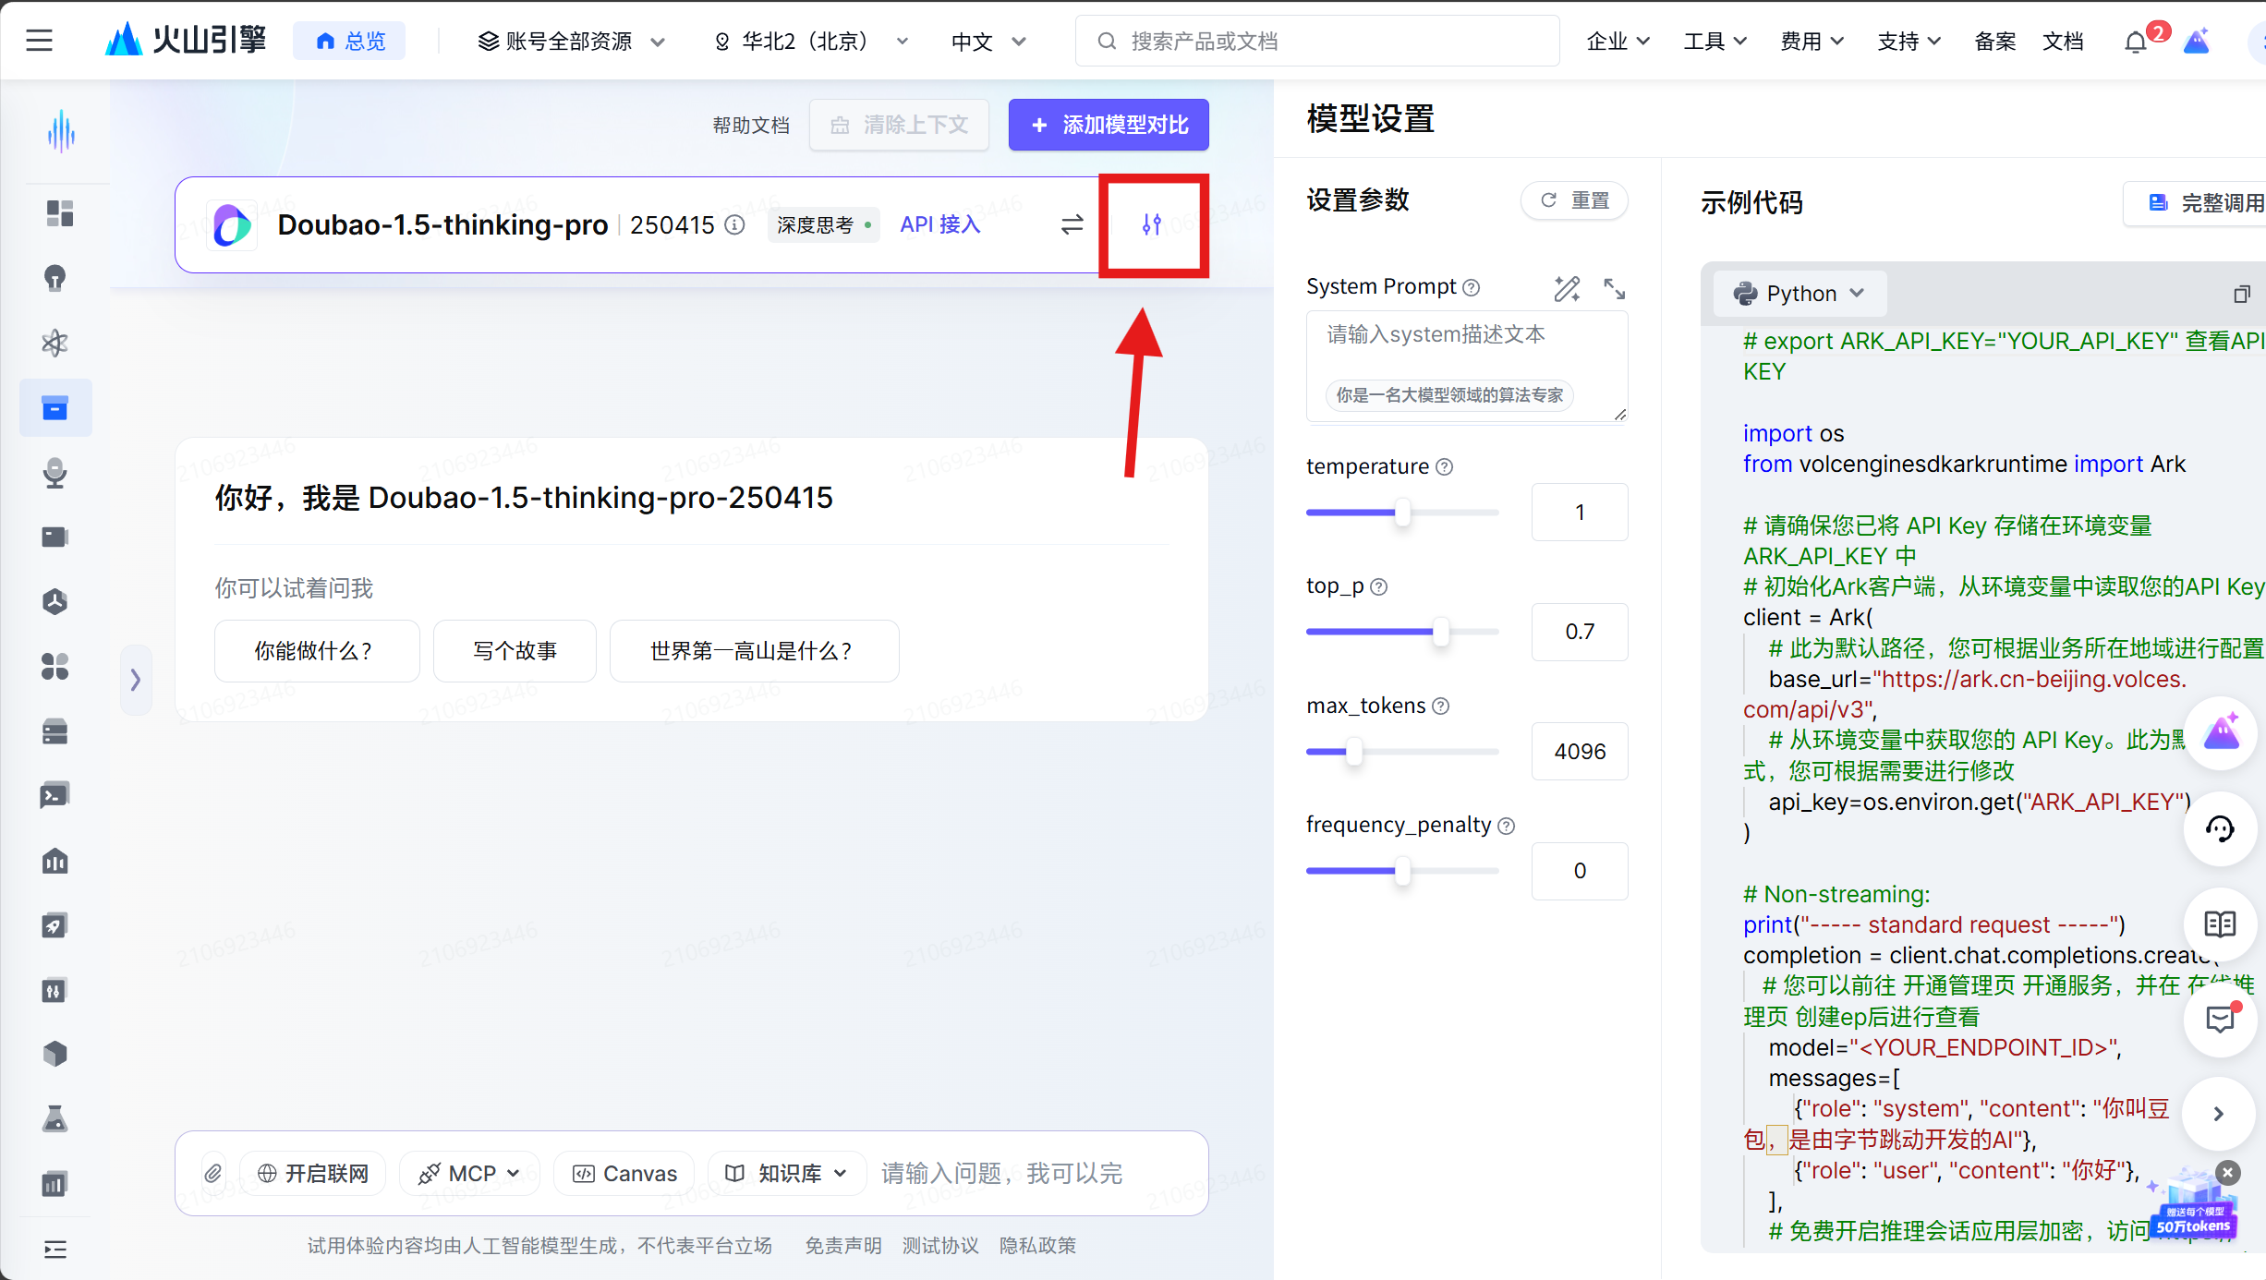Click the customer service headset icon

pos(2219,828)
